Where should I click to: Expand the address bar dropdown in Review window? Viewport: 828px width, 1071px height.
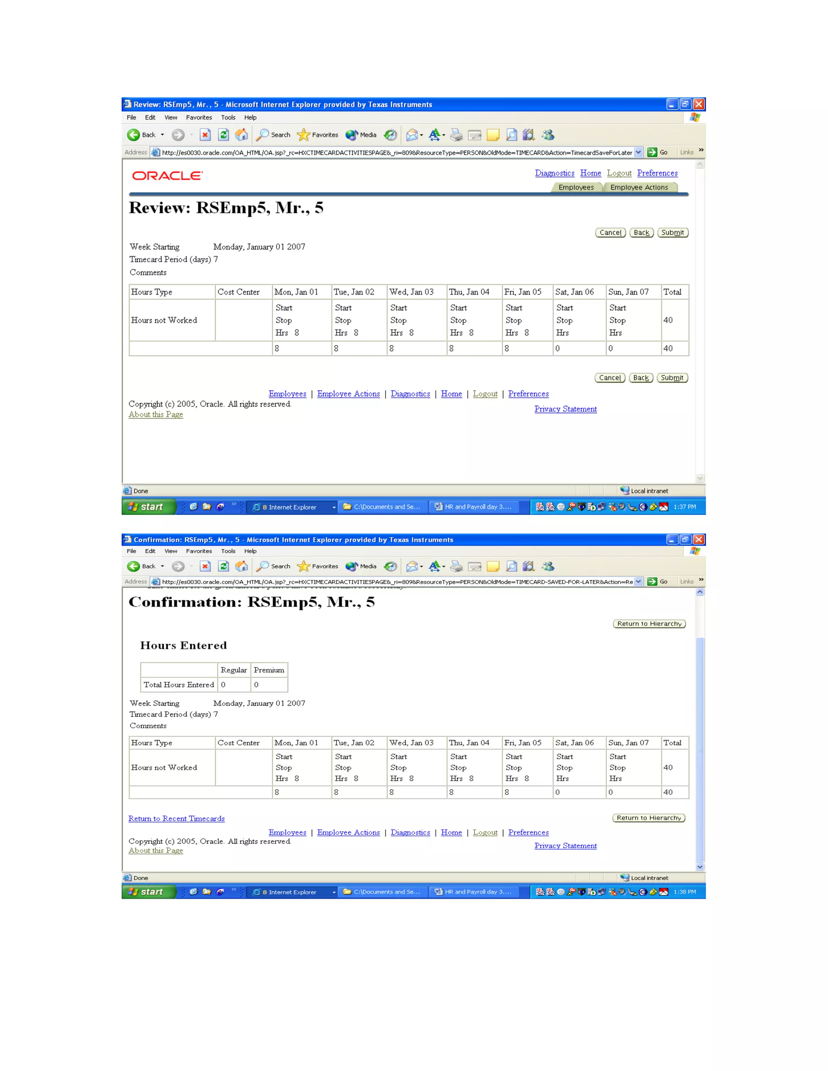pyautogui.click(x=638, y=152)
